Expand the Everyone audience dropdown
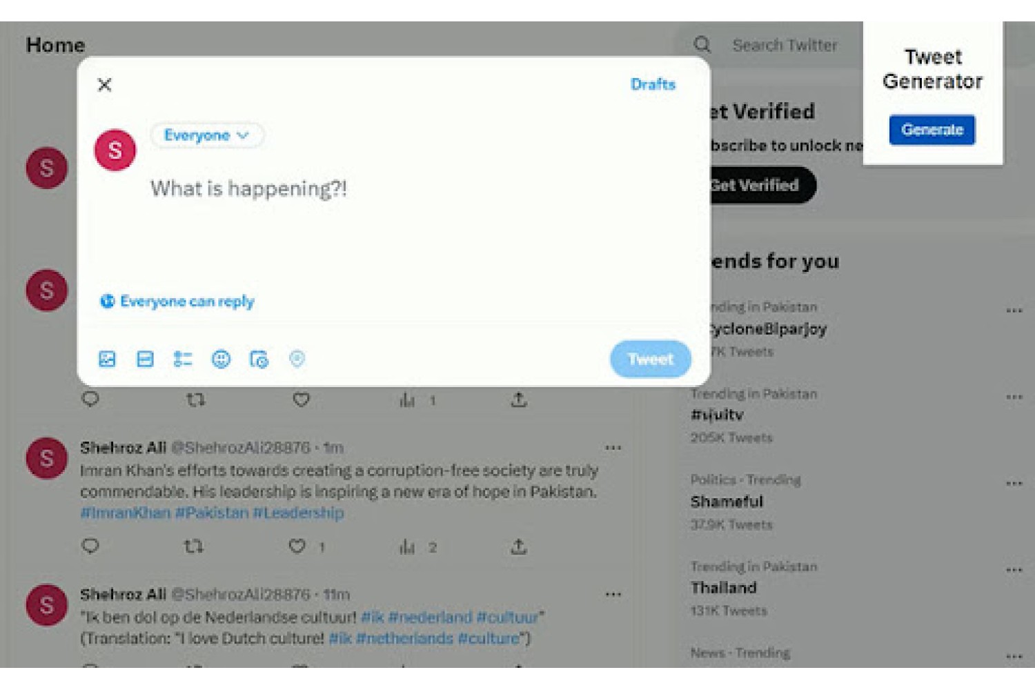The image size is (1035, 690). point(206,135)
